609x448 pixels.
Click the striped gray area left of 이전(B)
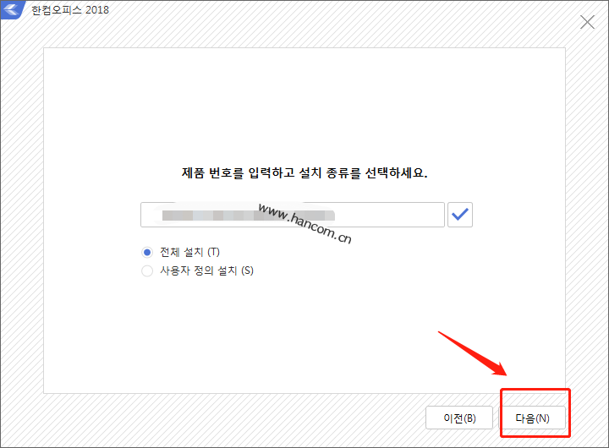coord(254,418)
